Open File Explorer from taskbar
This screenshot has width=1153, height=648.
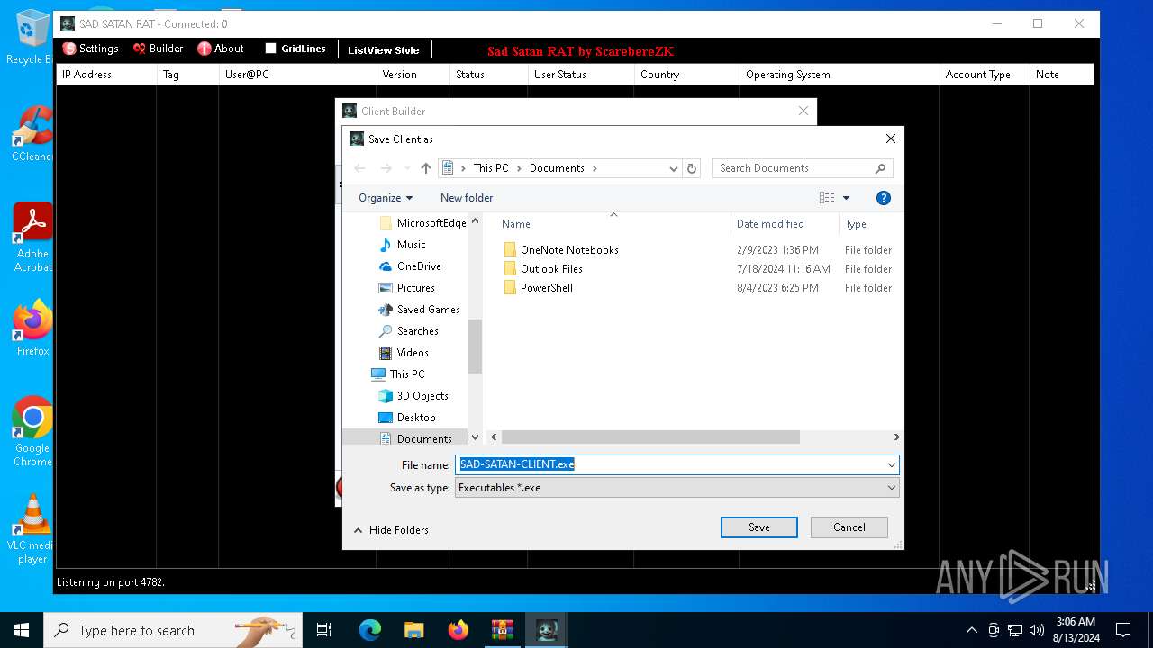point(414,630)
